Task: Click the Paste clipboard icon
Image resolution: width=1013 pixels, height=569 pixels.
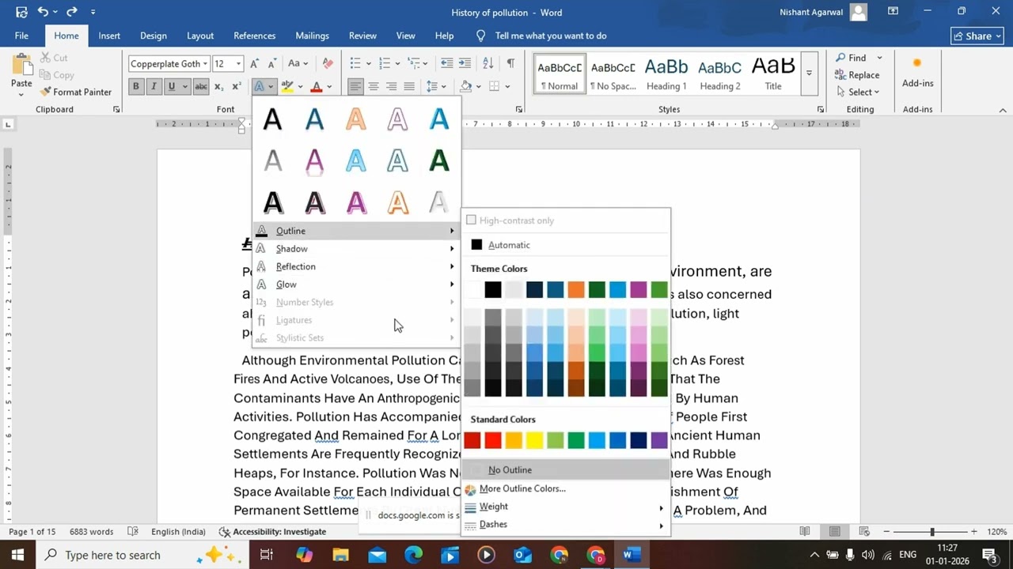Action: pos(21,65)
